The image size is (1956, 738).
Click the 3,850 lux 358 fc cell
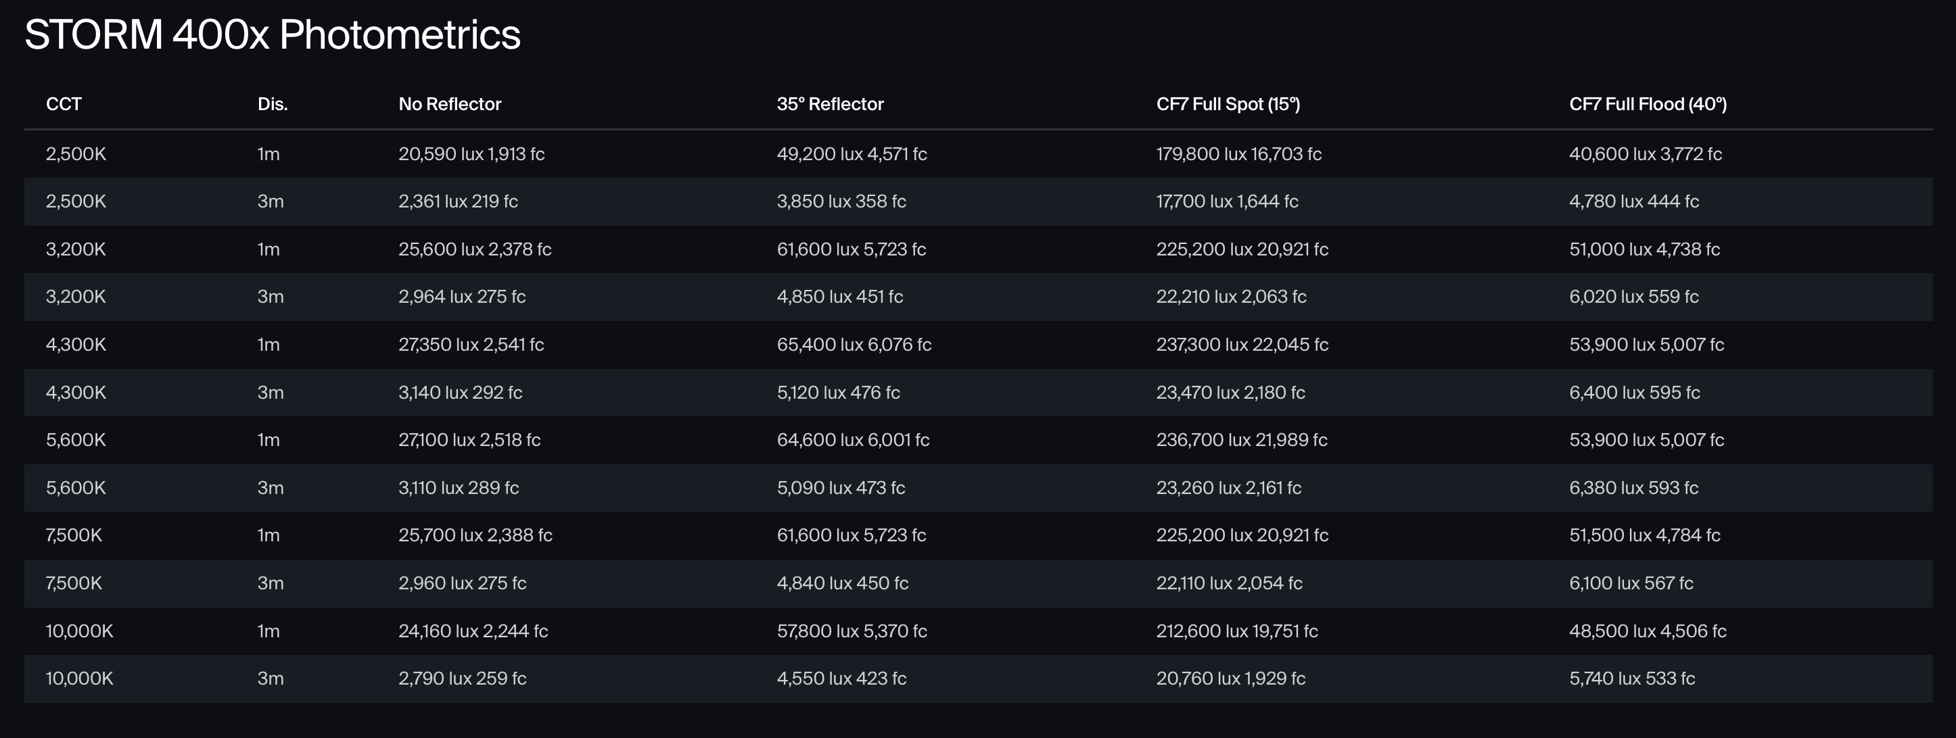841,202
